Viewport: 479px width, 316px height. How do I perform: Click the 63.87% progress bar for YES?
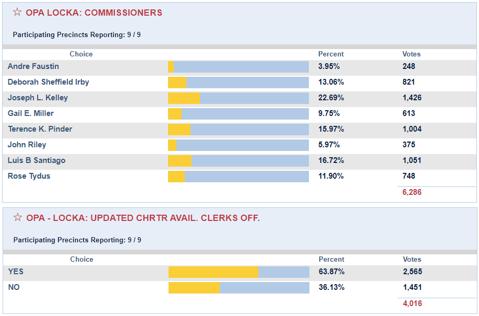click(237, 272)
